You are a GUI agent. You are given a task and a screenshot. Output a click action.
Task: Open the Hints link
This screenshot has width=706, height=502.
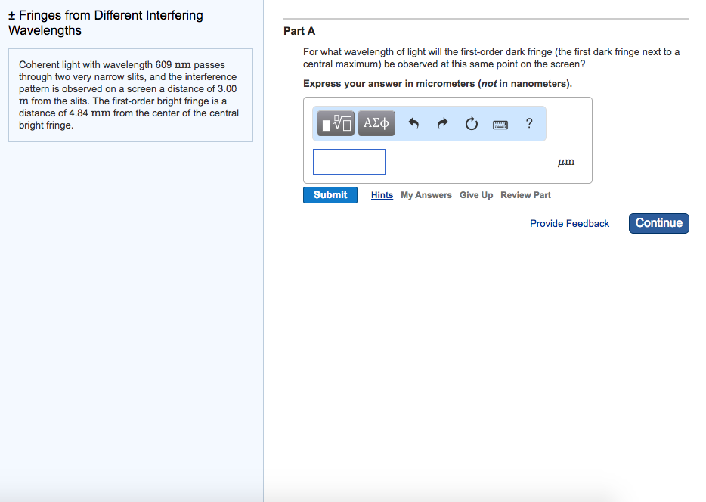coord(382,195)
